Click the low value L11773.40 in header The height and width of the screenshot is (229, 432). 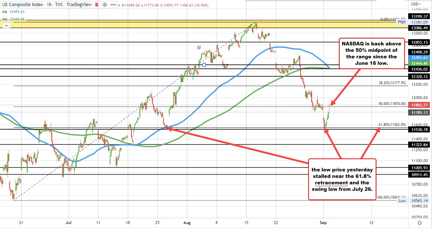pyautogui.click(x=150, y=5)
